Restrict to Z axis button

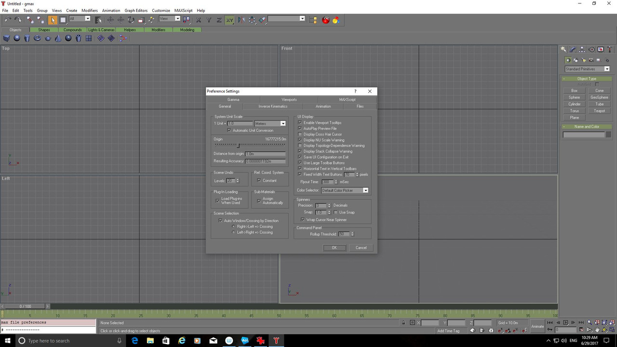click(219, 20)
